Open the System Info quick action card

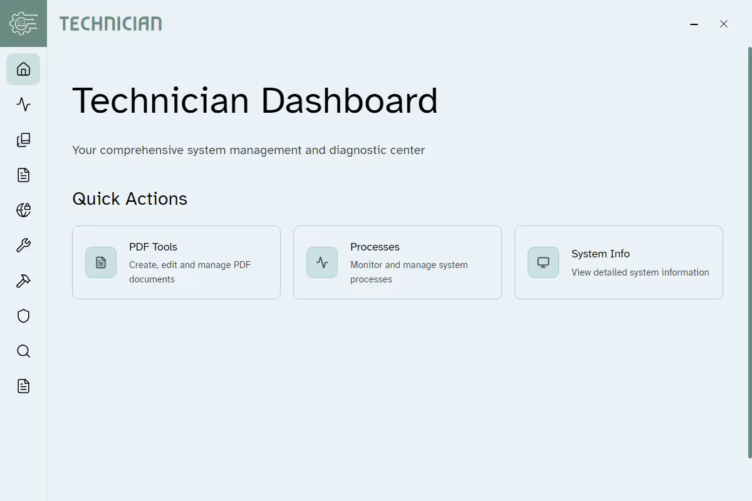click(619, 262)
